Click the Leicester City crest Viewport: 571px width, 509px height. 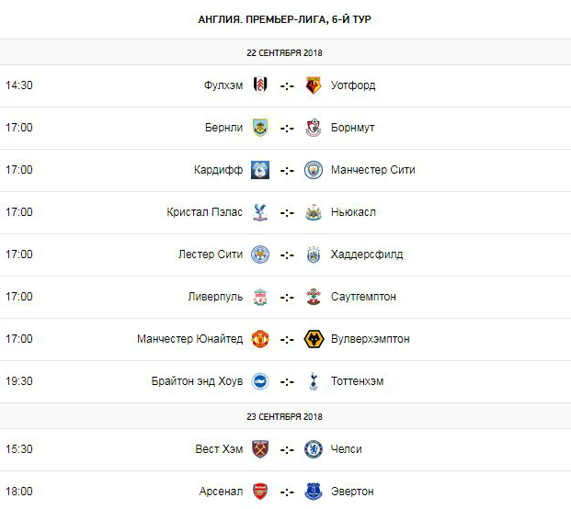pyautogui.click(x=260, y=254)
